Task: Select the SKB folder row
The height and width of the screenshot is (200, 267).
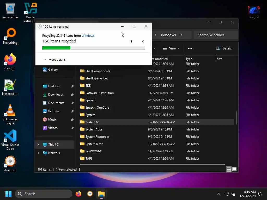Action: click(157, 85)
